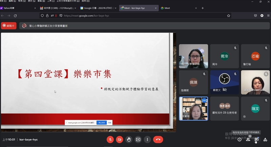Screen dimensions: 271x147
Task: Click the present screen icon
Action: pyautogui.click(x=138, y=139)
